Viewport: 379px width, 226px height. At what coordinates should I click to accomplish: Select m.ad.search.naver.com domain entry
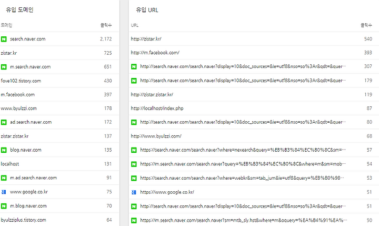(33, 178)
